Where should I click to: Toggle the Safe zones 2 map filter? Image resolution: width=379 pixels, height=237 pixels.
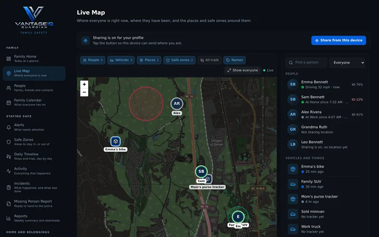click(179, 60)
